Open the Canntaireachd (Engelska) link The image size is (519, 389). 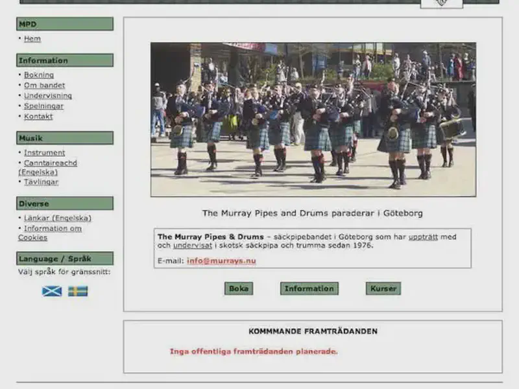click(47, 168)
